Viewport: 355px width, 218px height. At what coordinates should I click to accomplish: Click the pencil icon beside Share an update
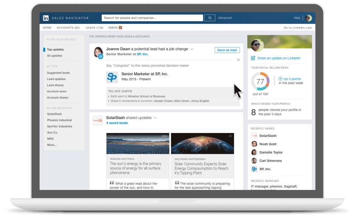click(x=253, y=58)
